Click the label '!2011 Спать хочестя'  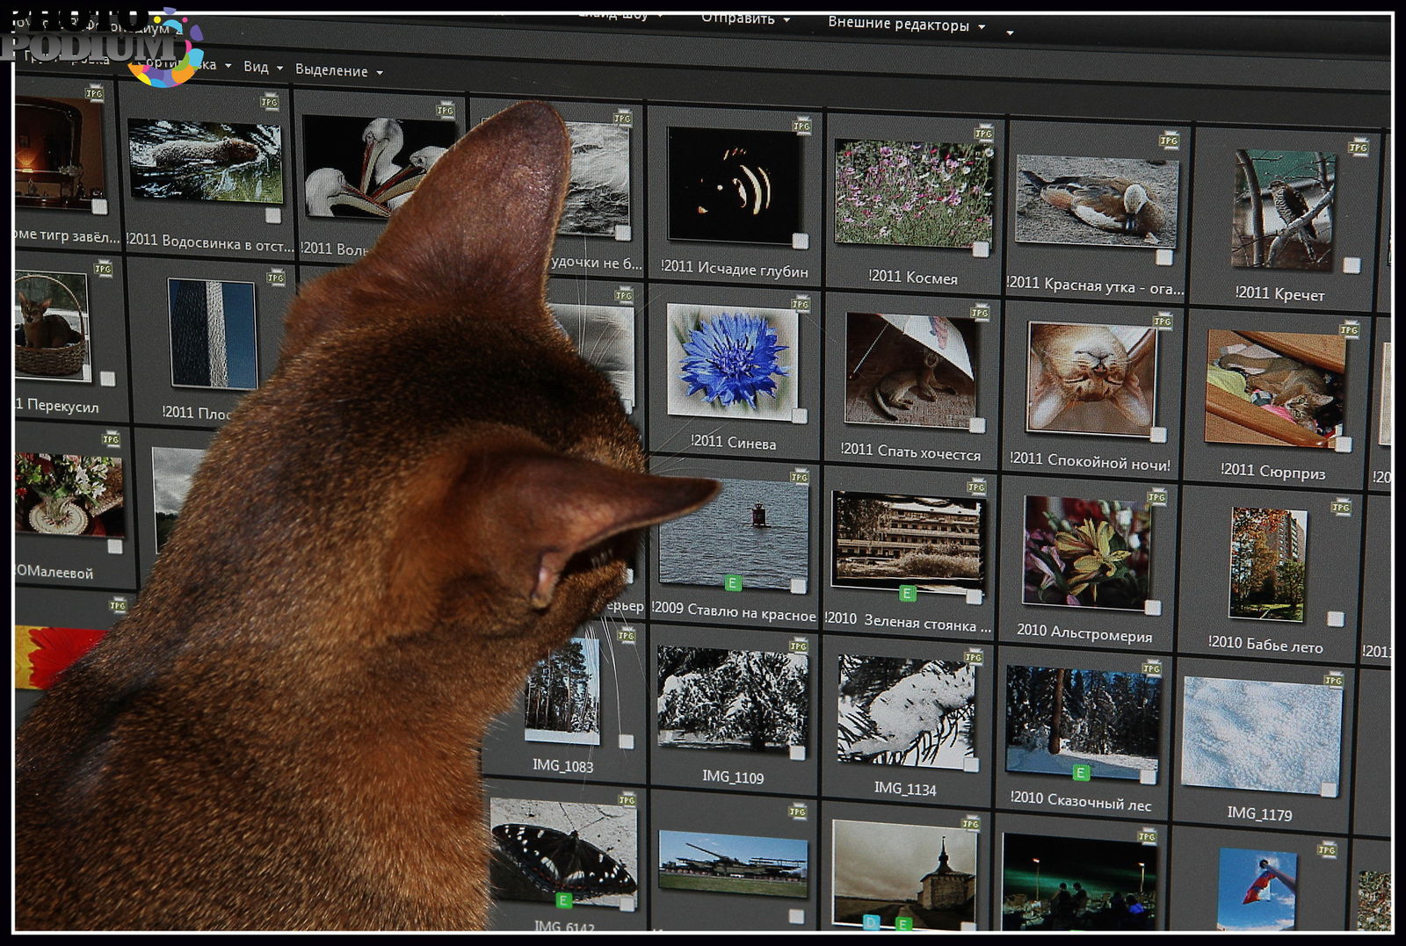click(x=910, y=451)
